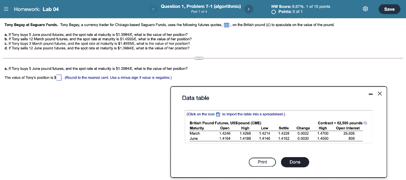The width and height of the screenshot is (406, 180).
Task: Click March Open value 1.4246
Action: pyautogui.click(x=225, y=133)
